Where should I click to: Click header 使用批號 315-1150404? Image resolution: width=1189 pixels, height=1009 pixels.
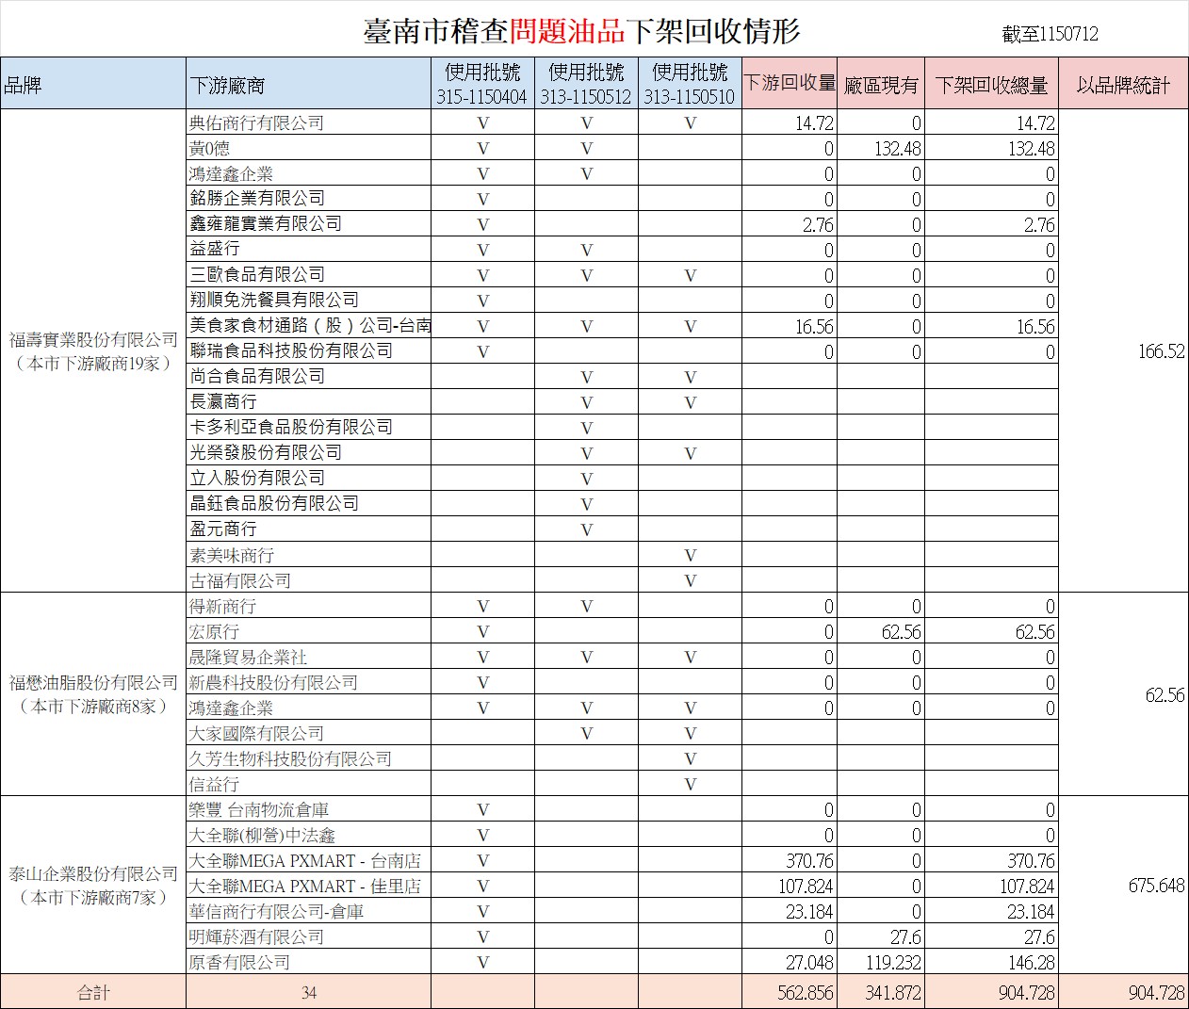(x=482, y=84)
